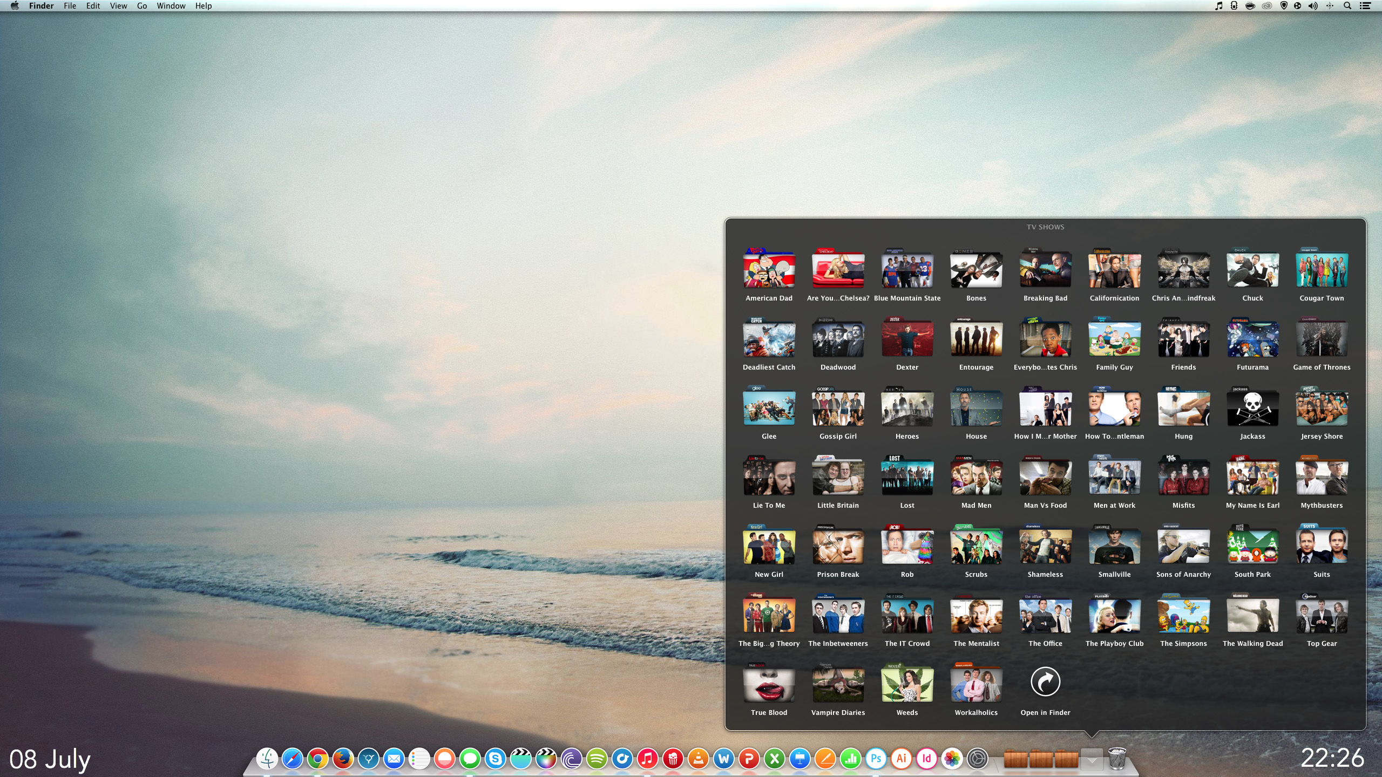This screenshot has height=777, width=1382.
Task: Launch InDesign from the dock
Action: point(927,759)
